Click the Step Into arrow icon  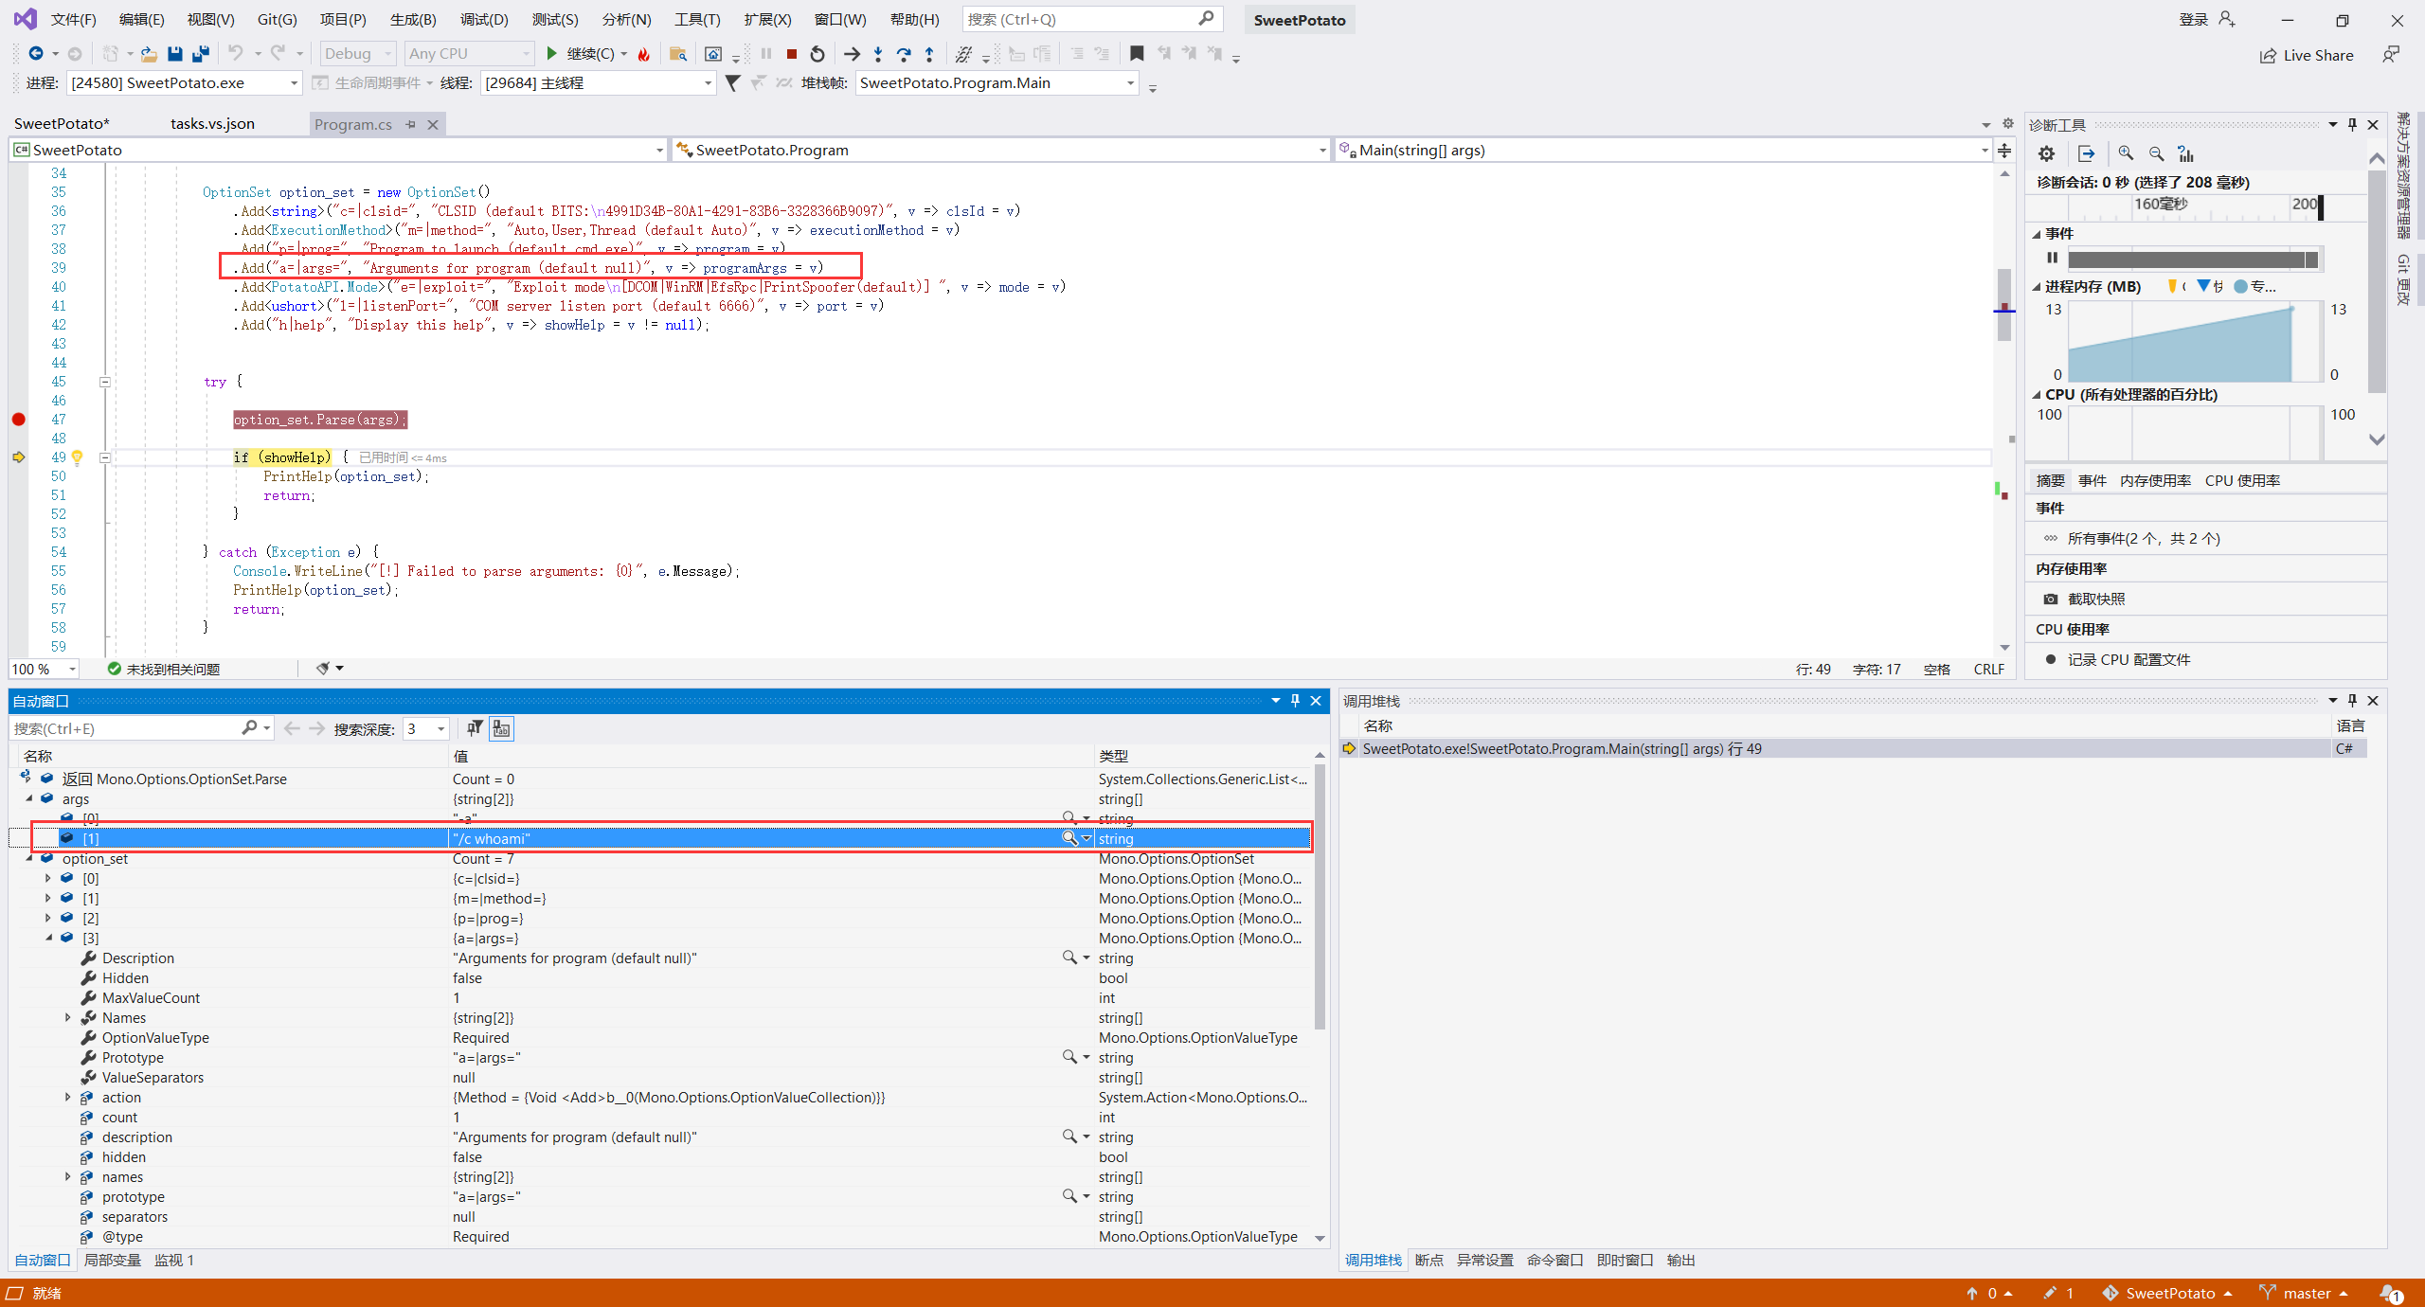[x=878, y=54]
